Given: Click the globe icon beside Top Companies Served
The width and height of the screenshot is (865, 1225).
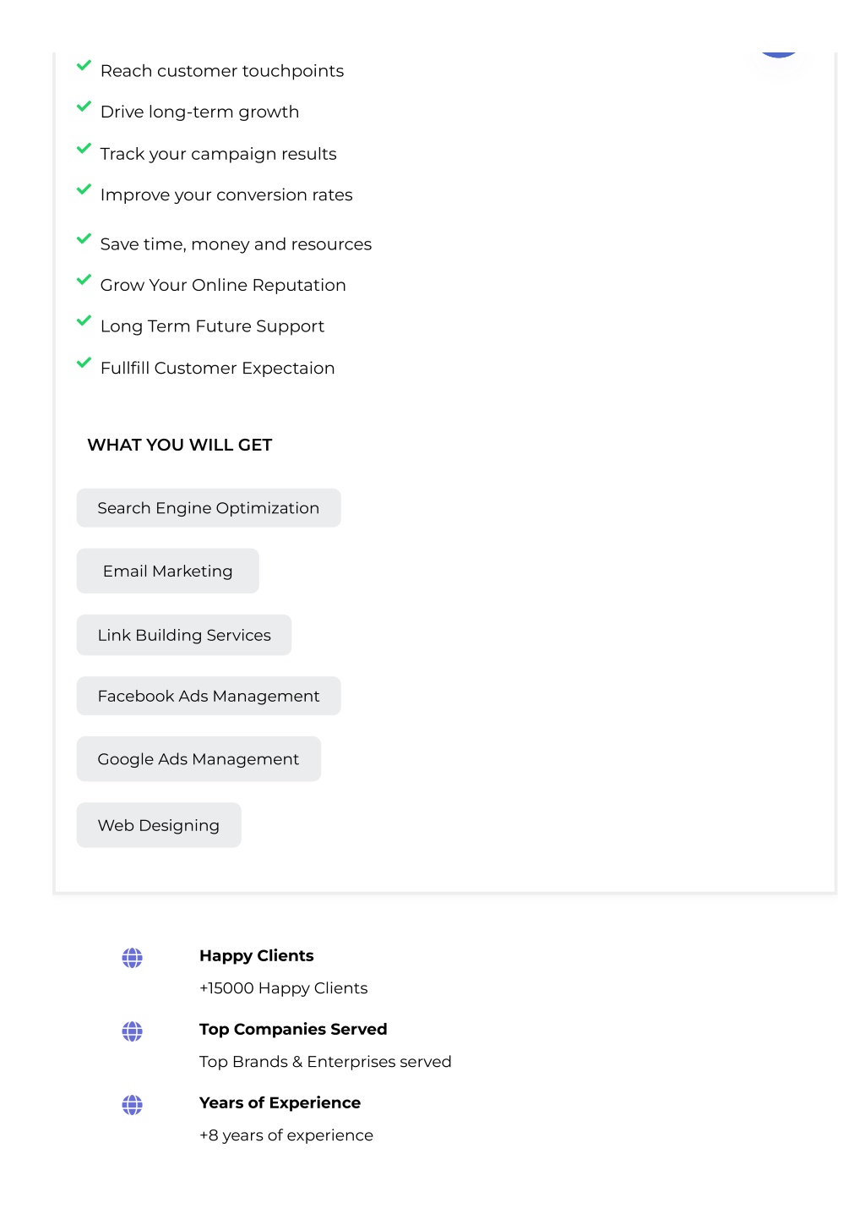Looking at the screenshot, I should [x=132, y=1031].
